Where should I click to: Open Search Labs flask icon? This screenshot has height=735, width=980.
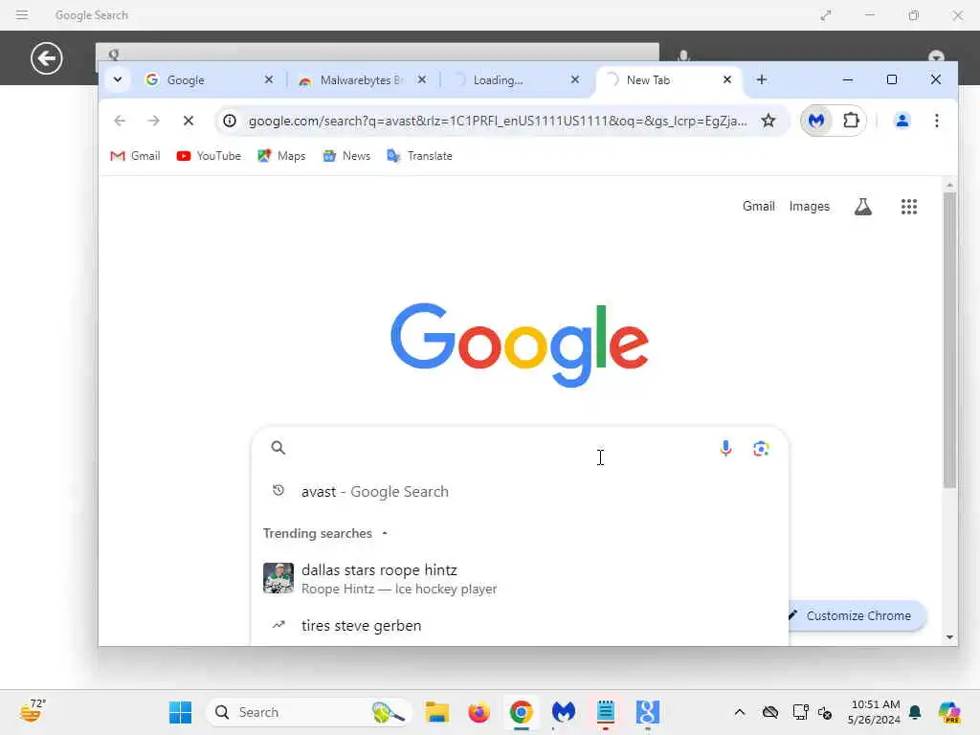[863, 207]
